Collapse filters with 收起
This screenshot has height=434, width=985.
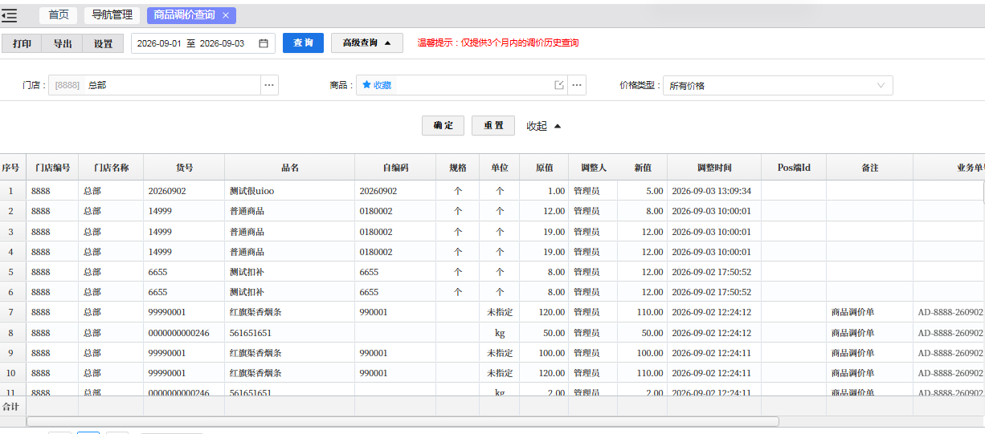[544, 126]
